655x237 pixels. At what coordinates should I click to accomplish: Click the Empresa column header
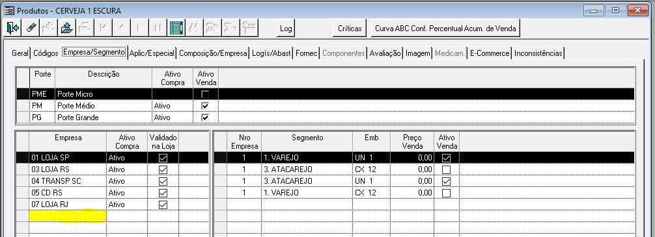click(68, 142)
